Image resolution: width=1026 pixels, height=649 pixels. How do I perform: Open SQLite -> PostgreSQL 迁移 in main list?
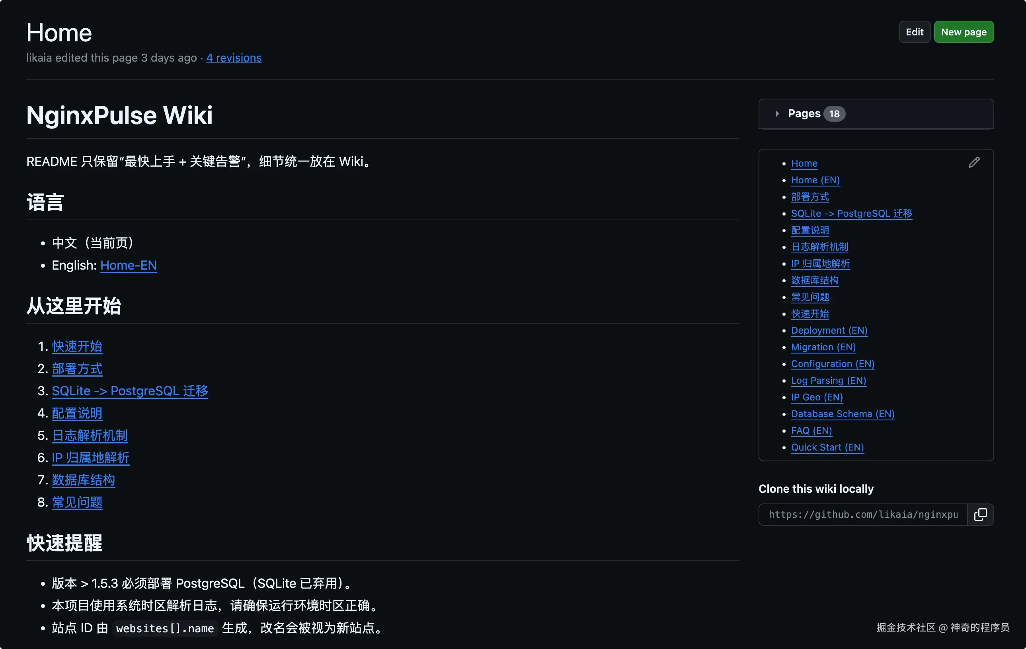[129, 391]
